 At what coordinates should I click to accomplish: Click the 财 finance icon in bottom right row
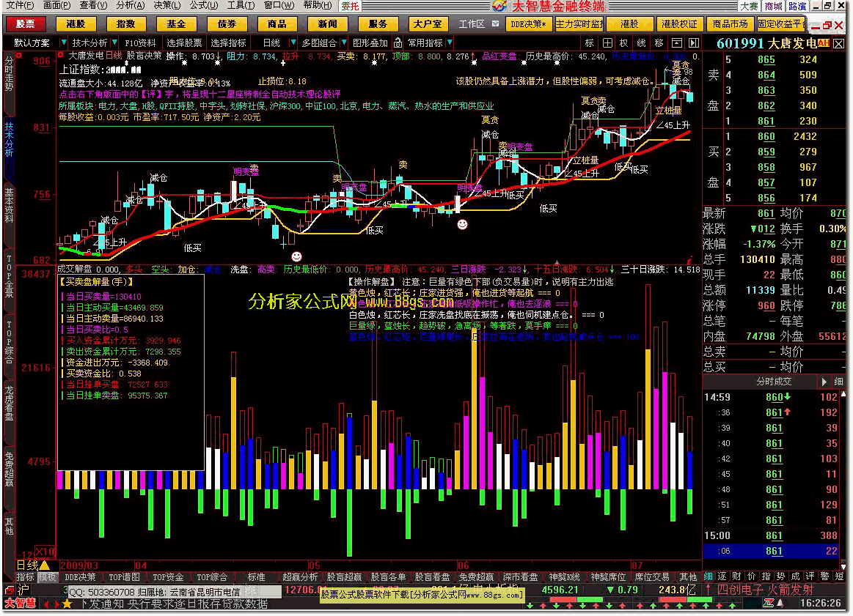point(737,576)
